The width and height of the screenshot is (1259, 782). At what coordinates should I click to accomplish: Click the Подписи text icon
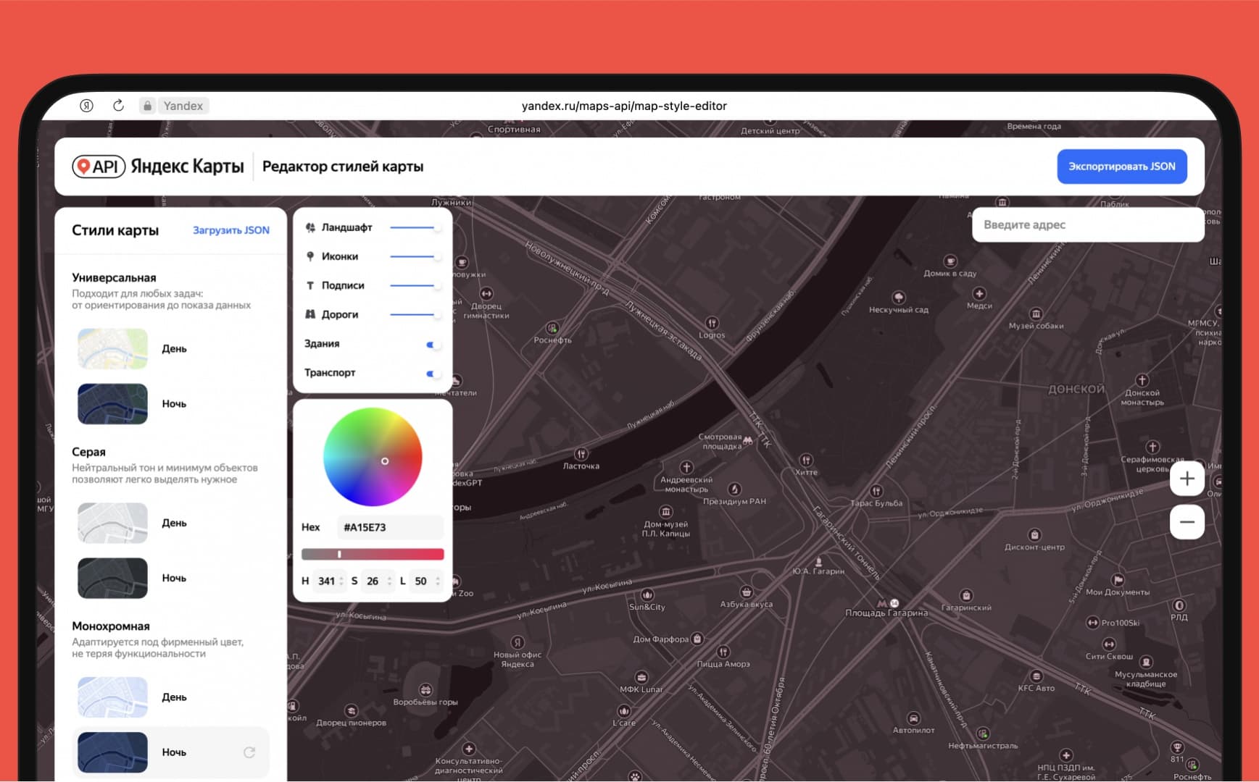(310, 285)
